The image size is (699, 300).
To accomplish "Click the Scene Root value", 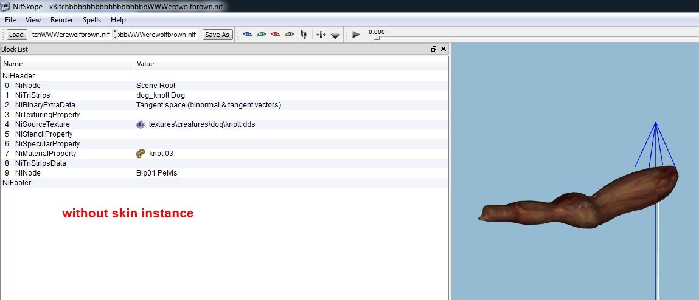I will pos(156,86).
